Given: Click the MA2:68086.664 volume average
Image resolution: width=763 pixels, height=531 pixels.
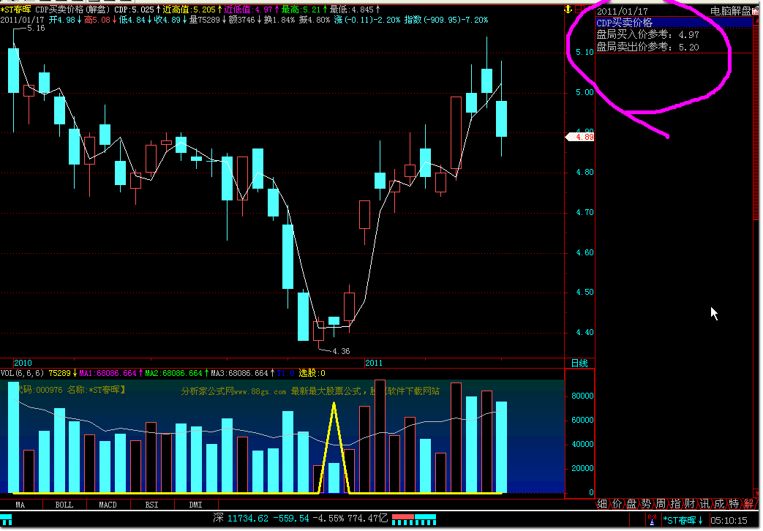Looking at the screenshot, I should coord(173,373).
